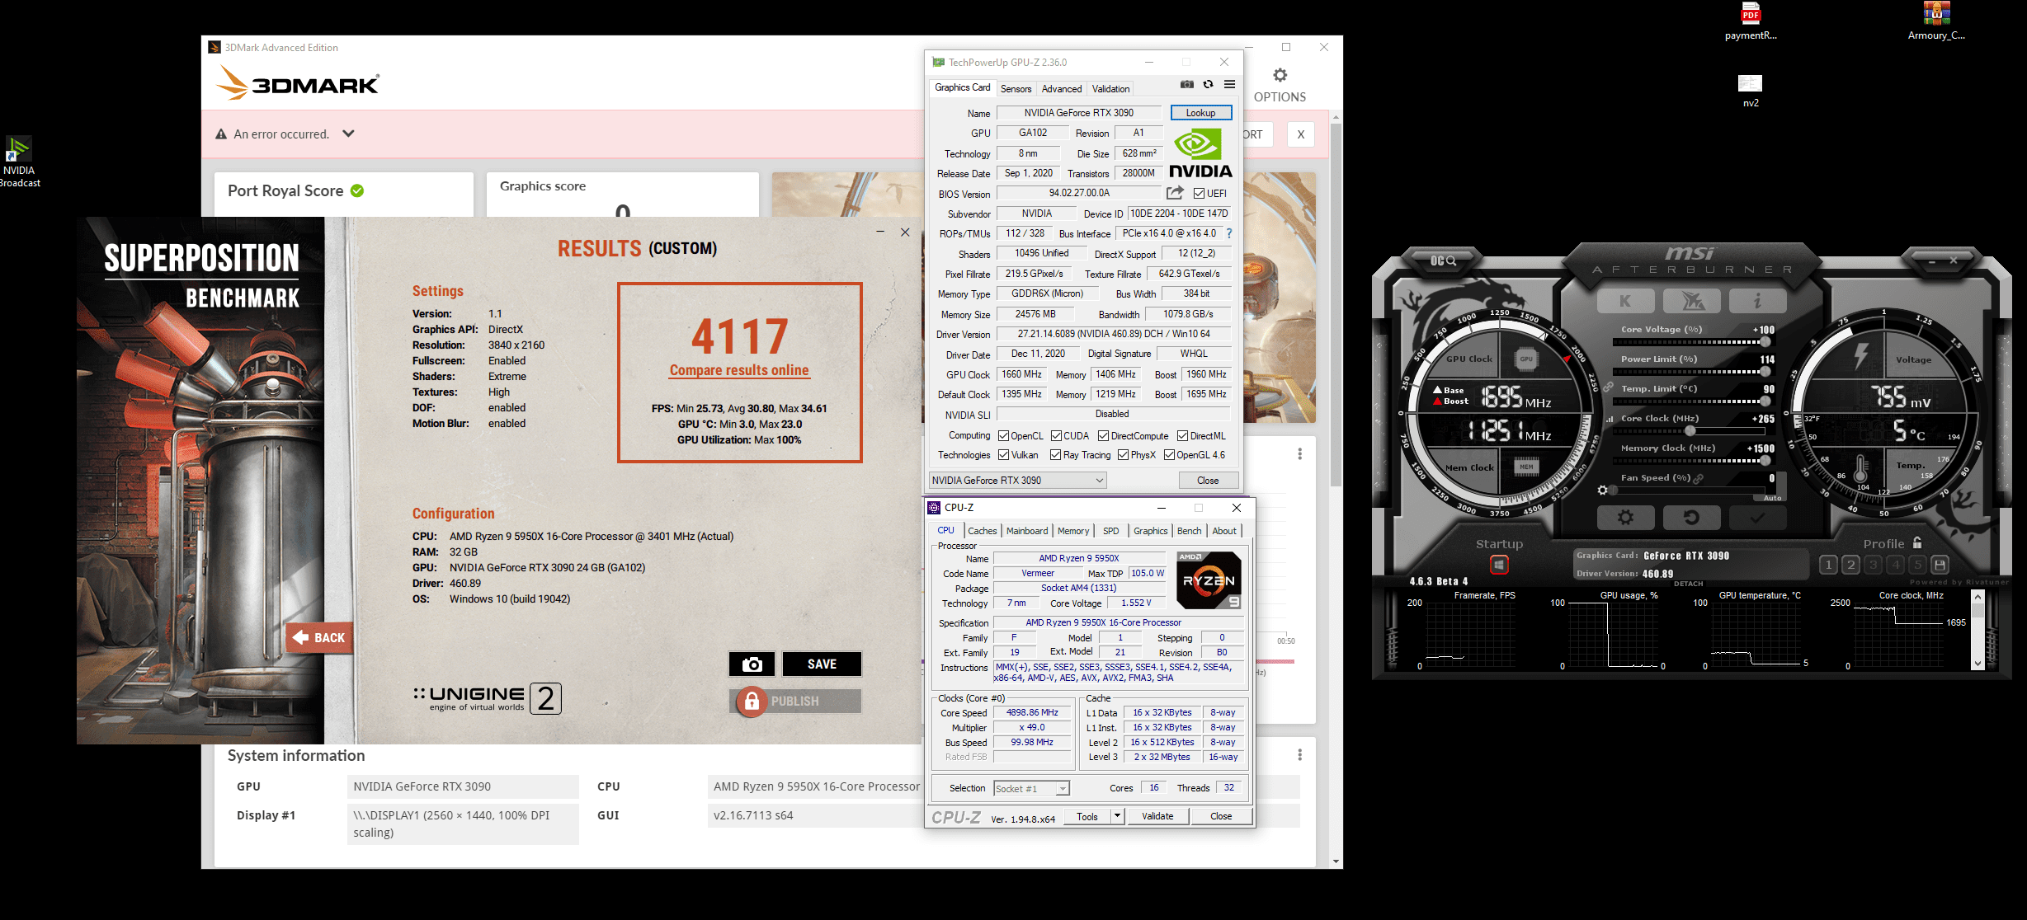The image size is (2027, 920).
Task: Expand the 3DMark error message chevron
Action: (349, 134)
